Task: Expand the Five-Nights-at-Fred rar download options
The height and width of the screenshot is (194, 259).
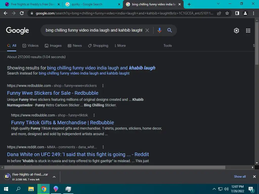Action: [x=54, y=177]
